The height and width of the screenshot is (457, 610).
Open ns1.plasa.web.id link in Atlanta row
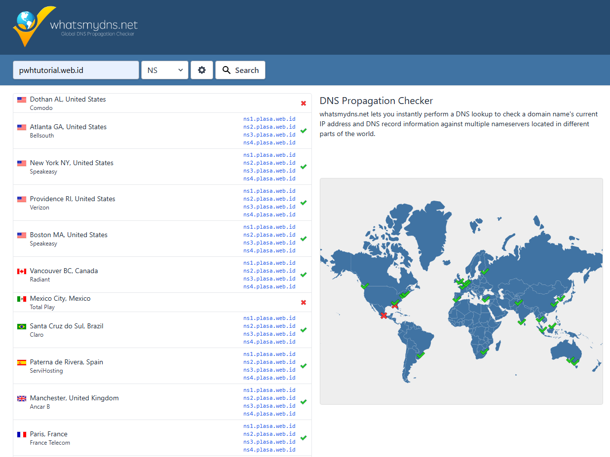tap(269, 119)
